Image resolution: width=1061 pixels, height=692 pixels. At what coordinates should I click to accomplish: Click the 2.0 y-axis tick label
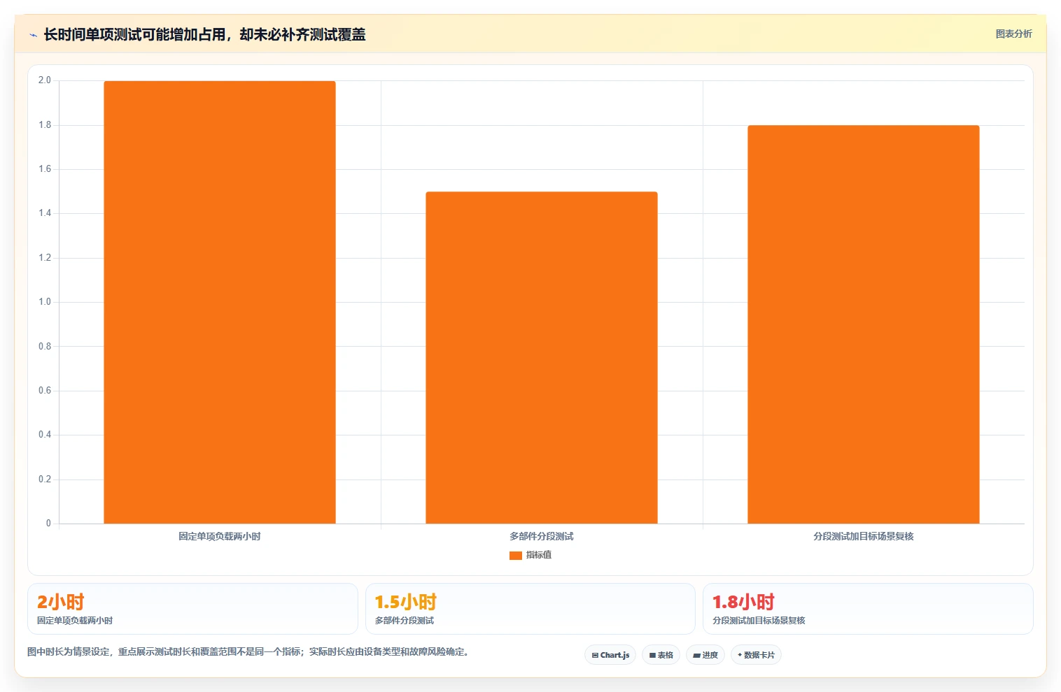[45, 80]
